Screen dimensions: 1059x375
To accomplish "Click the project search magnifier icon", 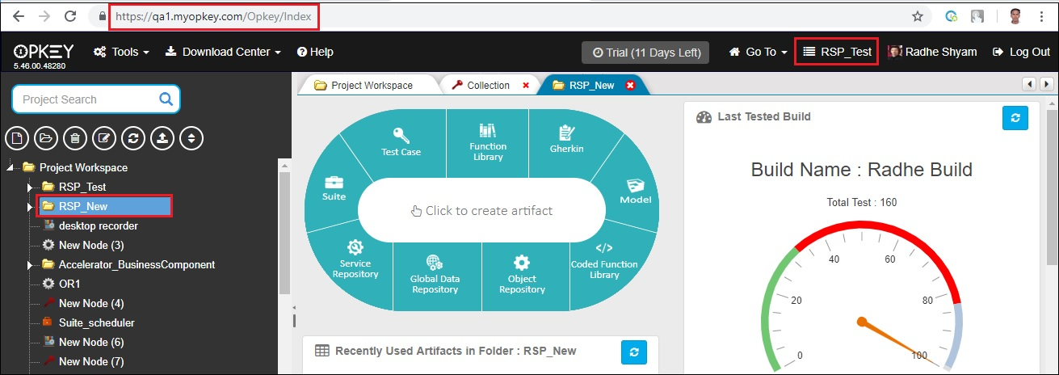I will coord(166,99).
